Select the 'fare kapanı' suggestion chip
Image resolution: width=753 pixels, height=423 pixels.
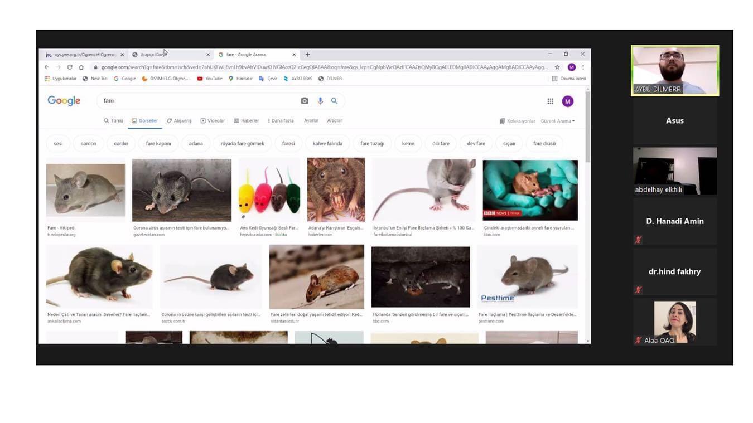click(158, 144)
